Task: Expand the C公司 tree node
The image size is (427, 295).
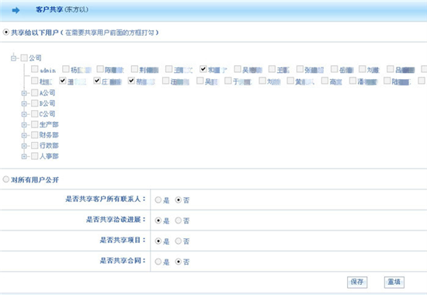Action: click(24, 114)
